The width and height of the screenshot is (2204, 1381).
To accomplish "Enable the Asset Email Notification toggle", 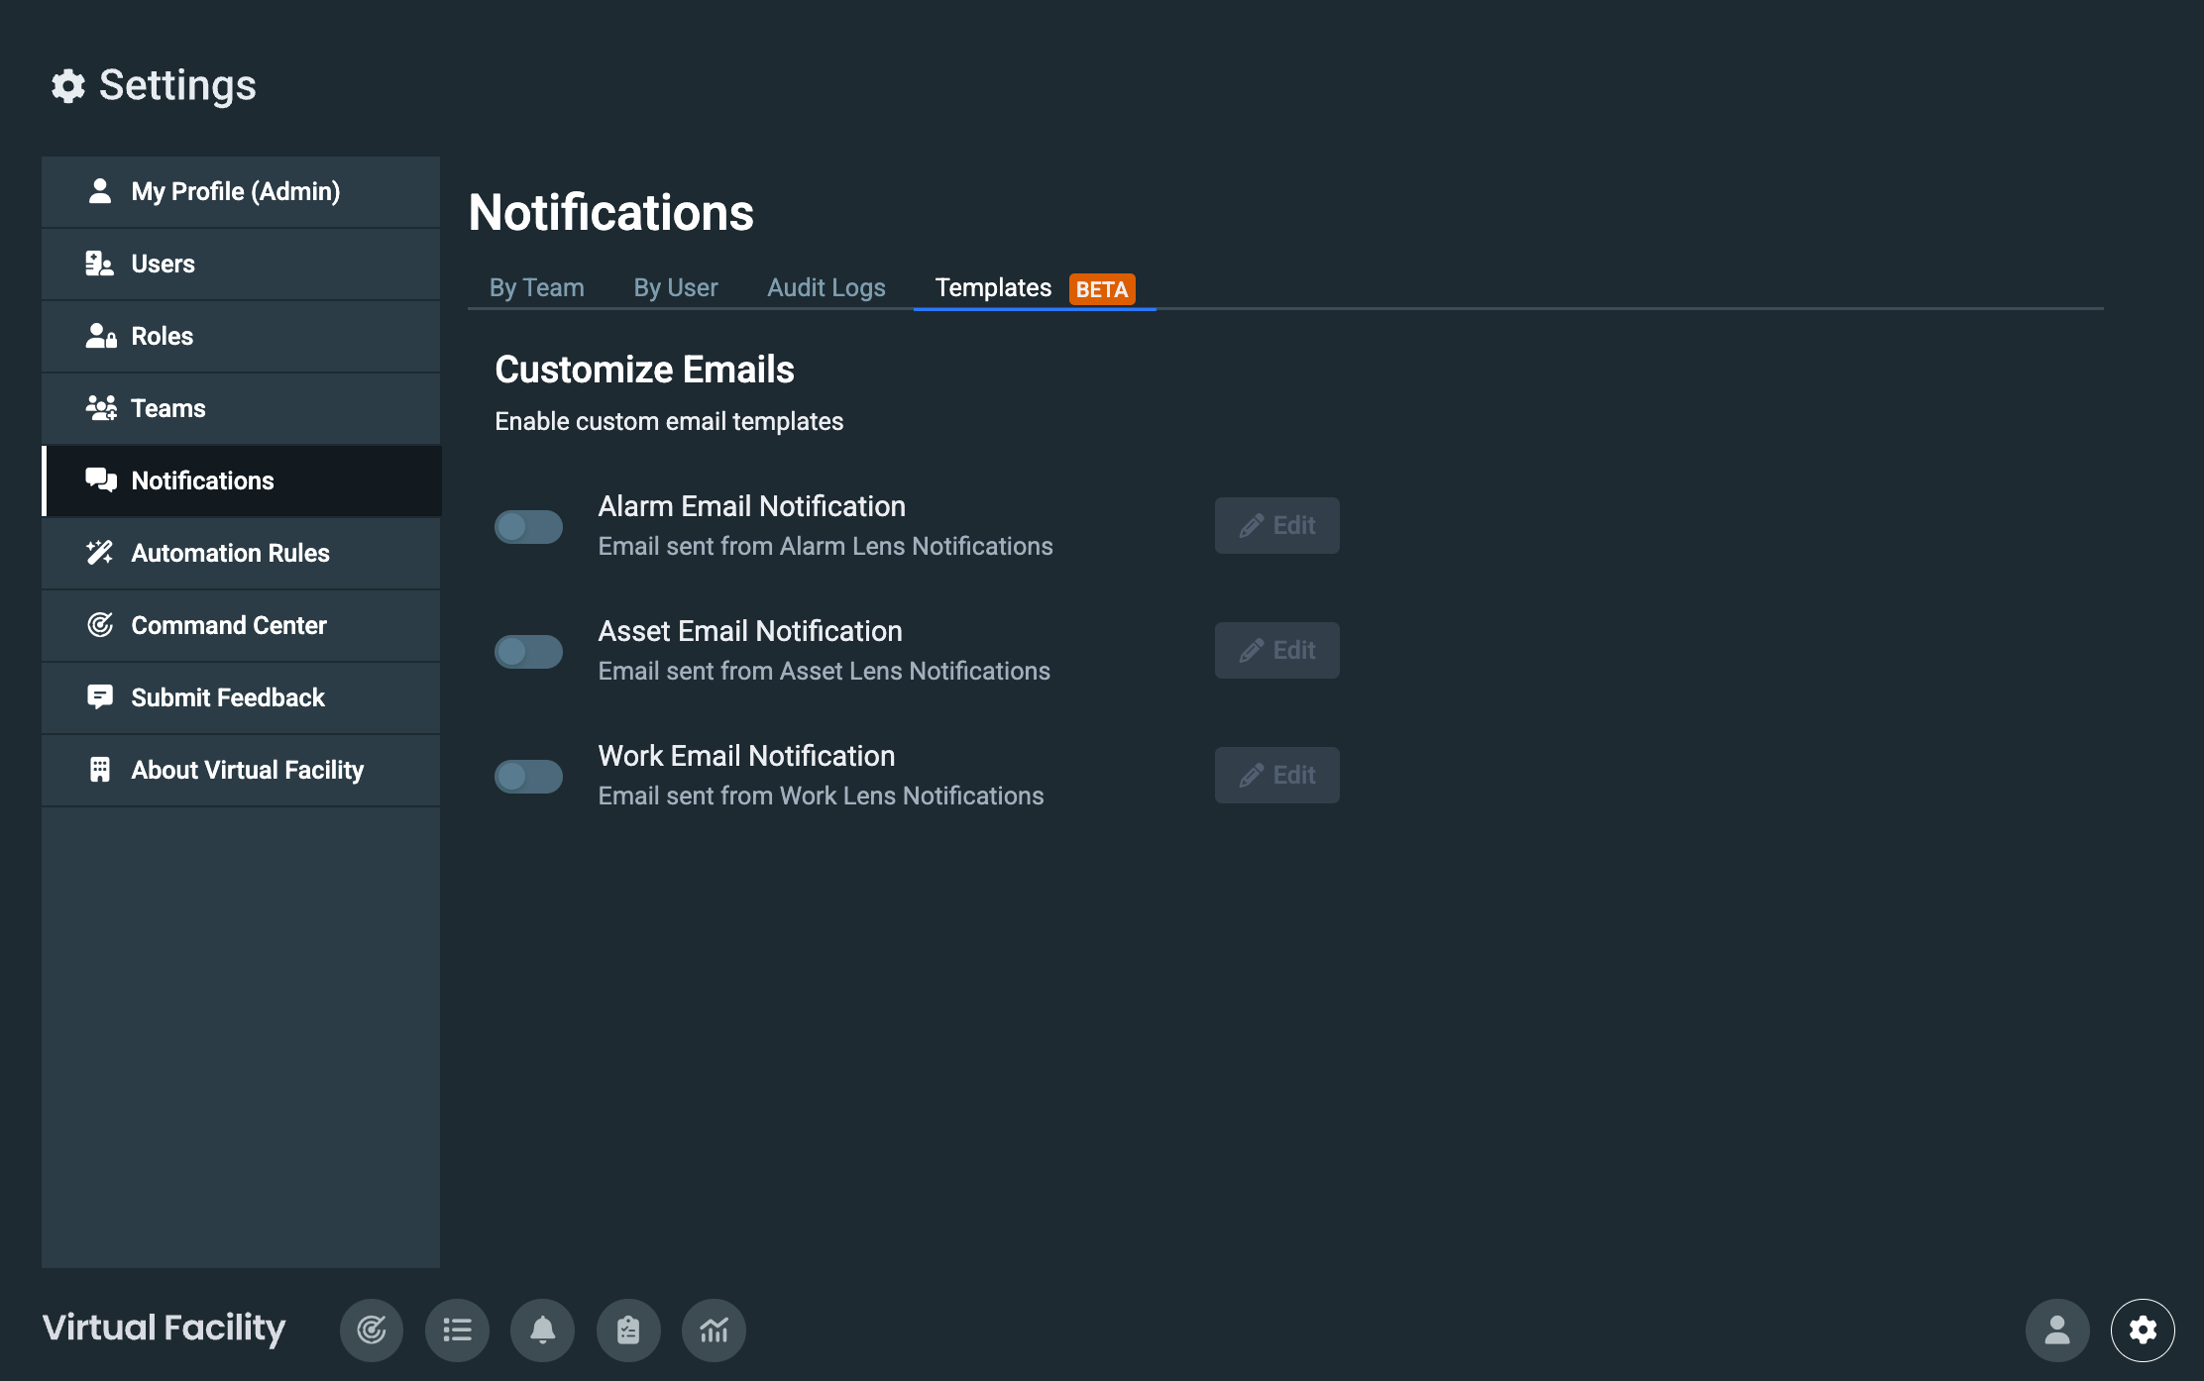I will [x=528, y=651].
